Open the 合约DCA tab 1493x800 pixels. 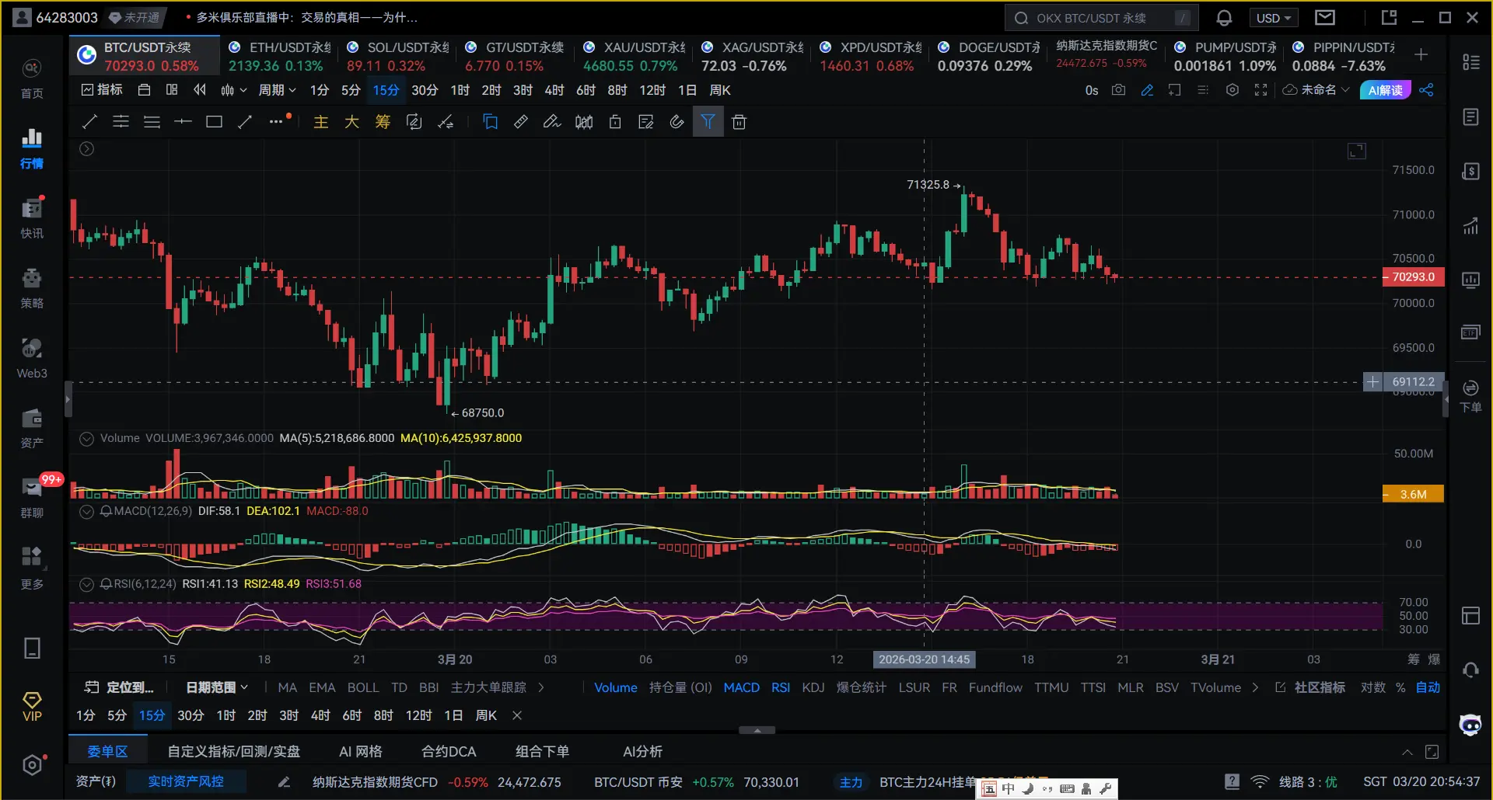click(449, 752)
